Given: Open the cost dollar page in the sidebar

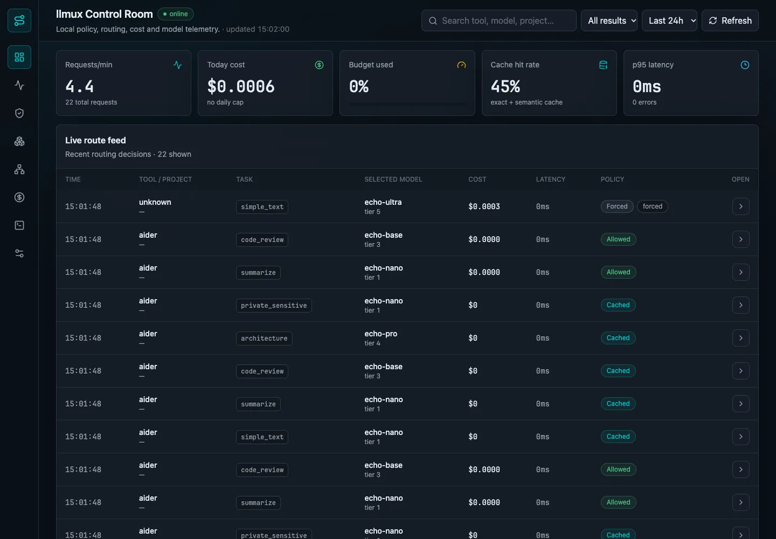Looking at the screenshot, I should (19, 197).
